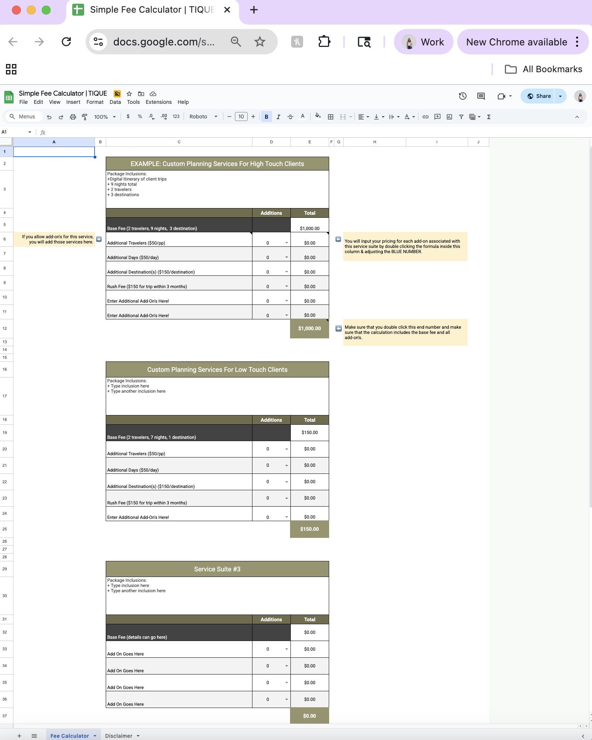Click the Insert link icon

[425, 117]
